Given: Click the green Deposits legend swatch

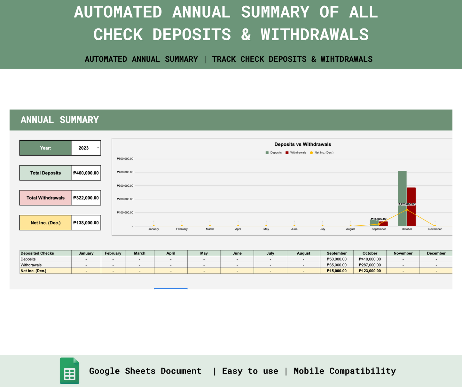Looking at the screenshot, I should point(267,153).
